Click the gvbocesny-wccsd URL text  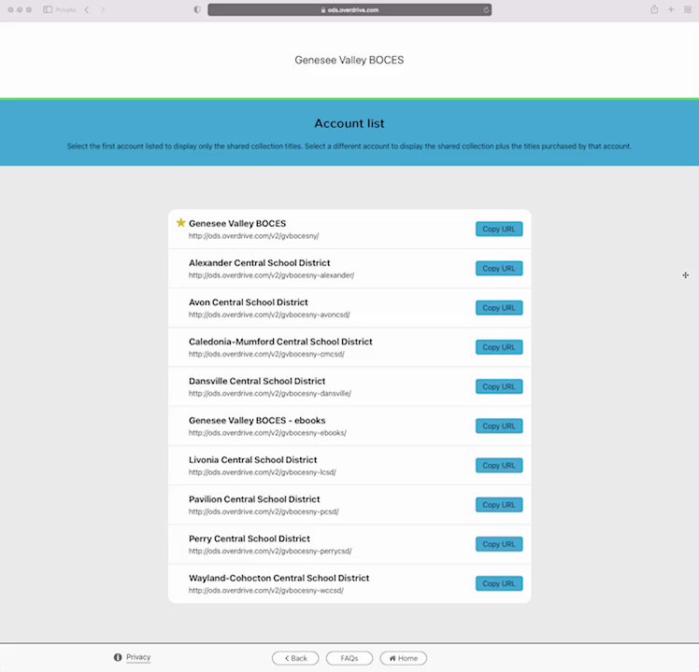point(266,591)
